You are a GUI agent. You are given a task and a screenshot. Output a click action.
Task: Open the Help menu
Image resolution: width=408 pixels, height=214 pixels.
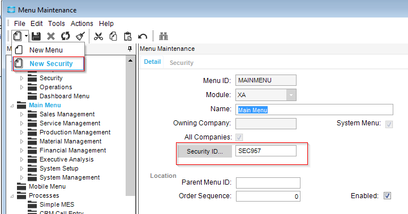point(106,24)
